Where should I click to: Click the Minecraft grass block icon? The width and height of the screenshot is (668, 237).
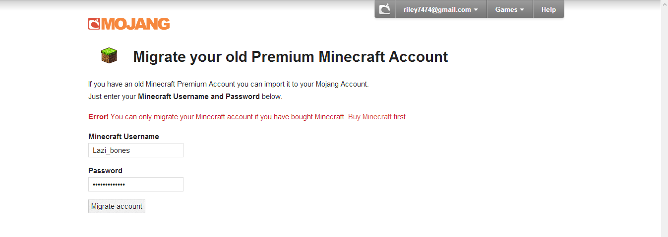109,55
